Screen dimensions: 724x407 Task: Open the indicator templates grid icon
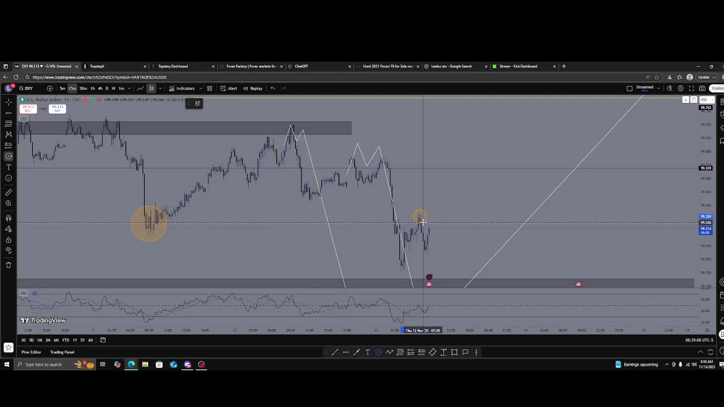pyautogui.click(x=209, y=88)
